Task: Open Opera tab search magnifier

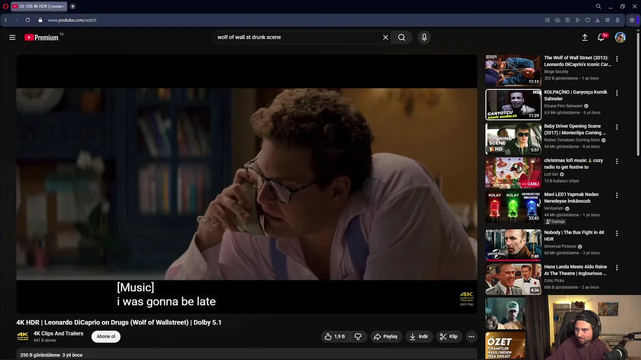Action: (x=598, y=6)
